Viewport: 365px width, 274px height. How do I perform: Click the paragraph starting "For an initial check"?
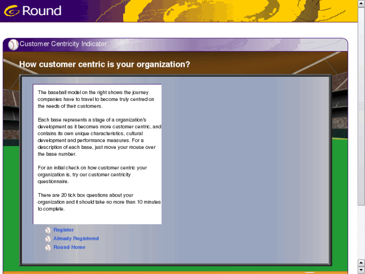pyautogui.click(x=92, y=174)
